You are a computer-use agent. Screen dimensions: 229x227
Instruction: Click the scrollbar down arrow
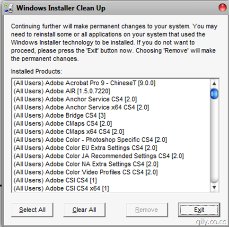point(214,187)
